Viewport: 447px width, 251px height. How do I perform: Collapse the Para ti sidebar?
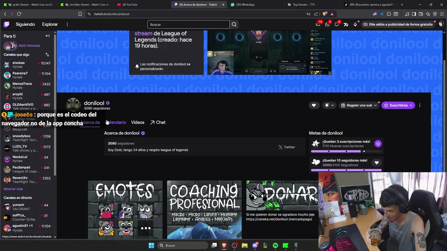47,36
